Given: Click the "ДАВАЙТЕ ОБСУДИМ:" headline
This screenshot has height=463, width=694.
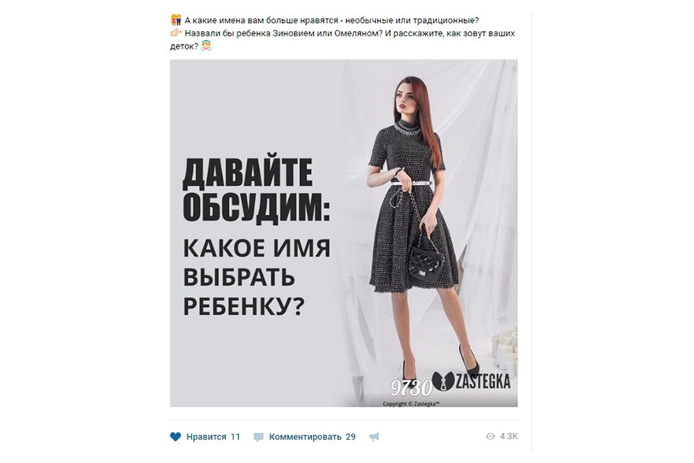Looking at the screenshot, I should [256, 189].
